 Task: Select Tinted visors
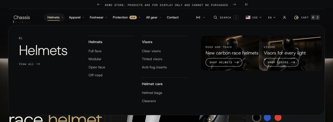point(152,59)
